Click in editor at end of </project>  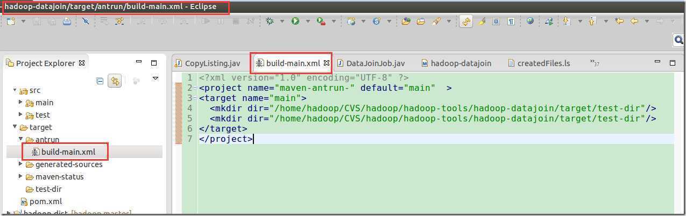click(253, 139)
